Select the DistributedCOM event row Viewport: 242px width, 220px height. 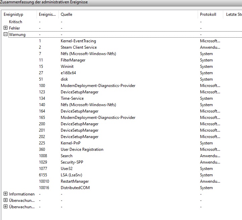[x=122, y=188]
